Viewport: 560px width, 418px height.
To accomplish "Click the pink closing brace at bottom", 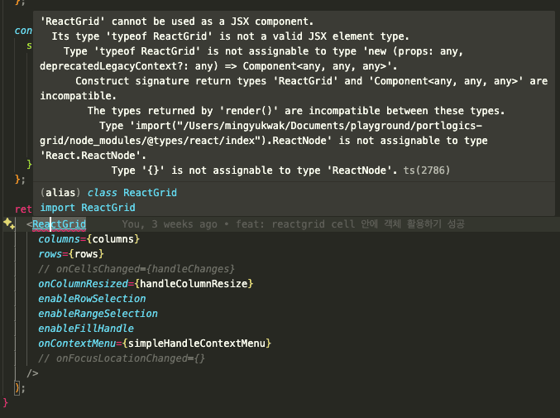I will 6,402.
